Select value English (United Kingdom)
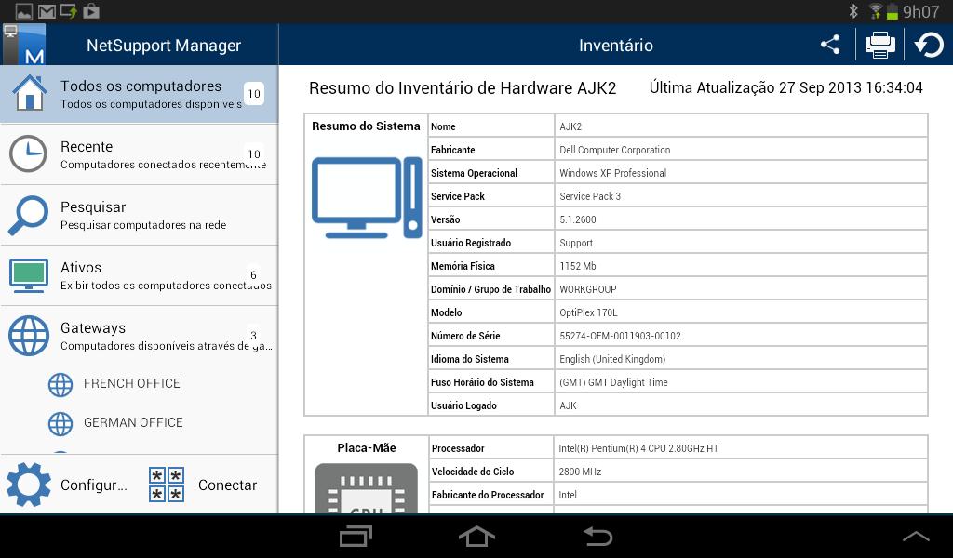 click(x=612, y=360)
